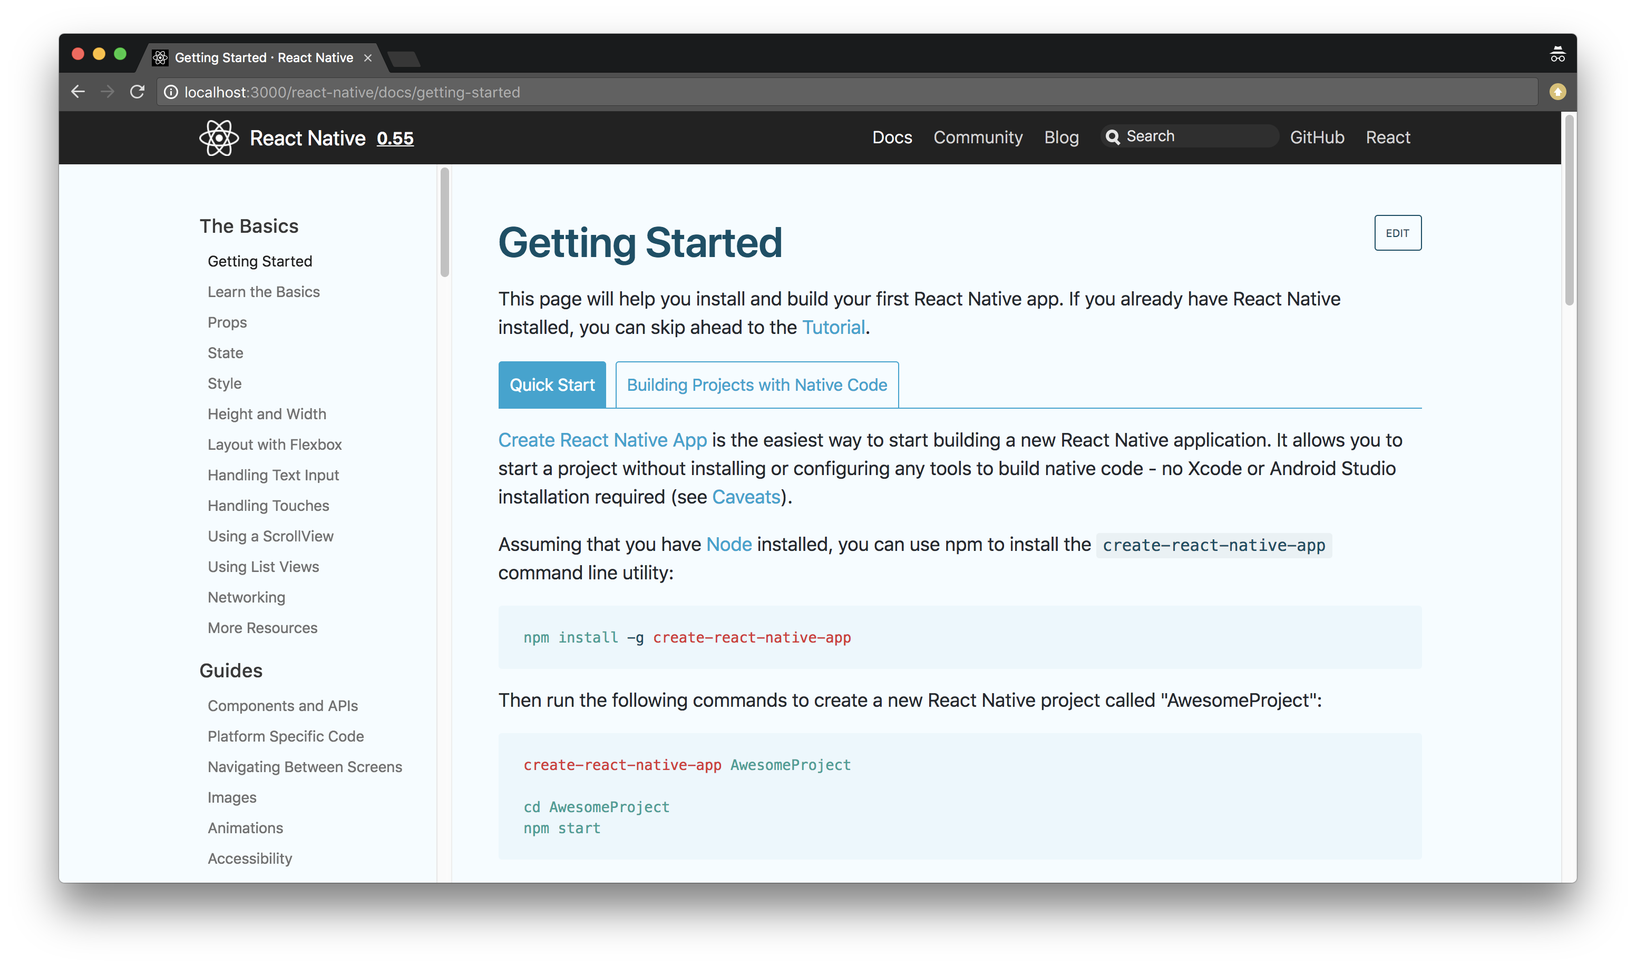Click the yellow update icon beside address bar
Viewport: 1636px width, 967px height.
pyautogui.click(x=1557, y=92)
